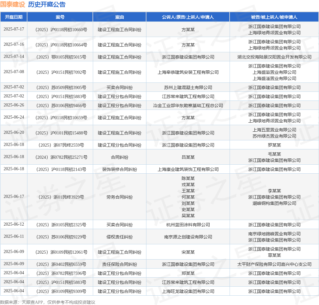Viewport: 319px width, 305px height.
Task: Click the 数据来源 footer note
Action: (x=48, y=302)
